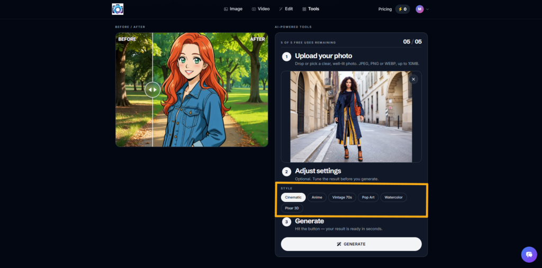Click the before/after comparison slider handle
Image resolution: width=542 pixels, height=268 pixels.
(x=152, y=90)
